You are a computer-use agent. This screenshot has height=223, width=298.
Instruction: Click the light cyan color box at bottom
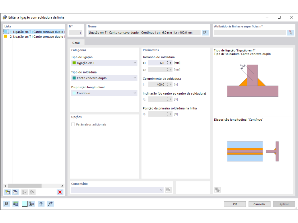click(25, 204)
